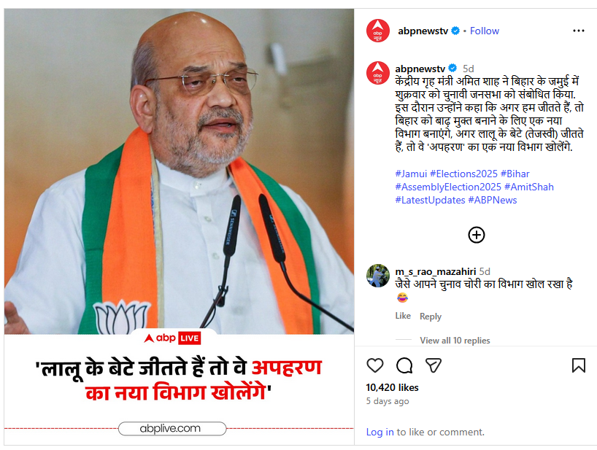The width and height of the screenshot is (597, 450).
Task: Click the abpnewstv profile avatar in the header
Action: (x=378, y=31)
